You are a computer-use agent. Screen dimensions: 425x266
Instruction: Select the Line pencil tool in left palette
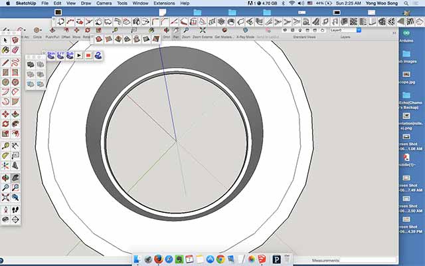click(5, 63)
